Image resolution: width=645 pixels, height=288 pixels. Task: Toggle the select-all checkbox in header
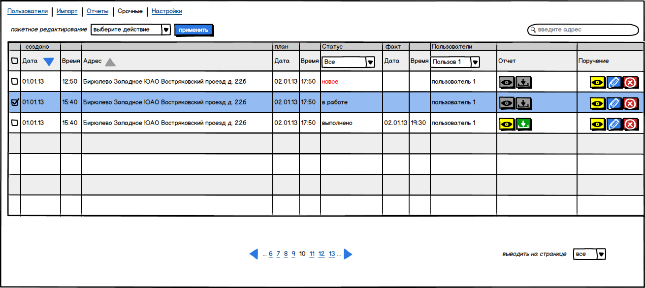(x=14, y=61)
